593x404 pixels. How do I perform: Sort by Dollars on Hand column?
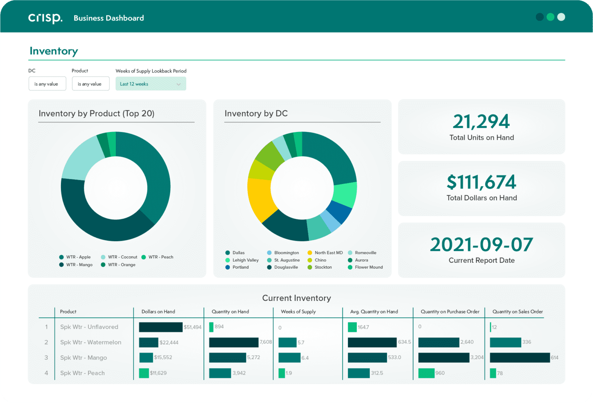tap(158, 312)
